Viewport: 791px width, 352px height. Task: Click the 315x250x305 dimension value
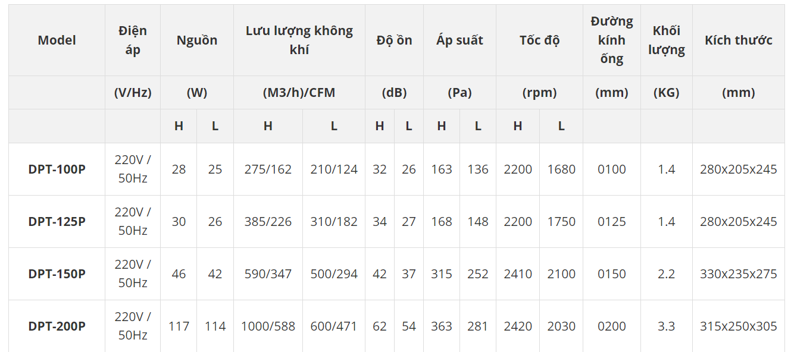[739, 326]
